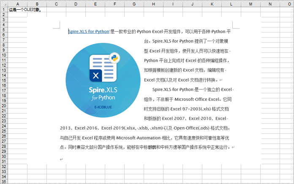Screen dimensions: 294x184
Task: Select cell A1 containing 这是一个OLE对象
Action: coord(18,10)
